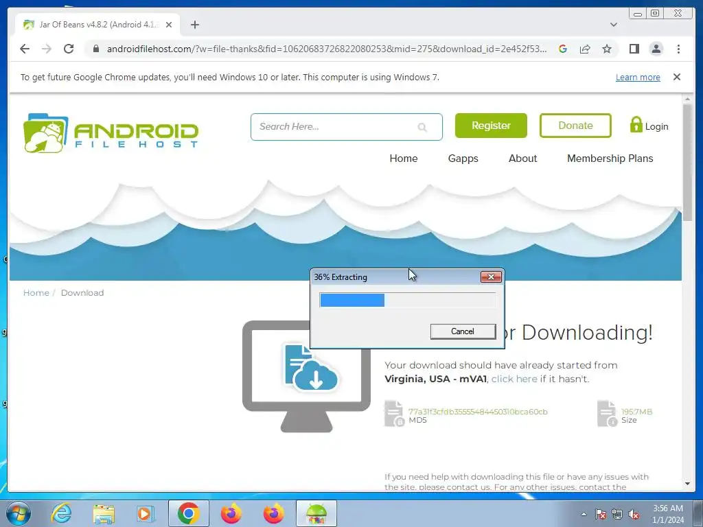703x527 pixels.
Task: Open the Chrome profile avatar
Action: click(x=656, y=49)
